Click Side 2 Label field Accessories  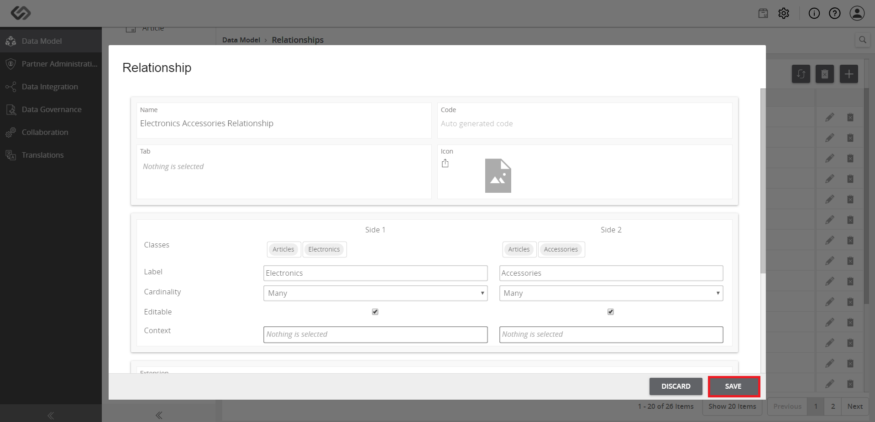(x=611, y=273)
